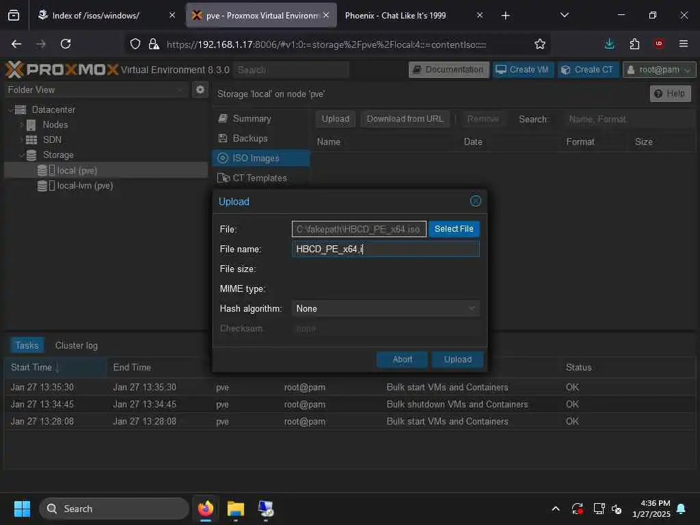Viewport: 700px width, 525px height.
Task: Select the task starting Jan 27 13:28:08
Action: tap(349, 421)
